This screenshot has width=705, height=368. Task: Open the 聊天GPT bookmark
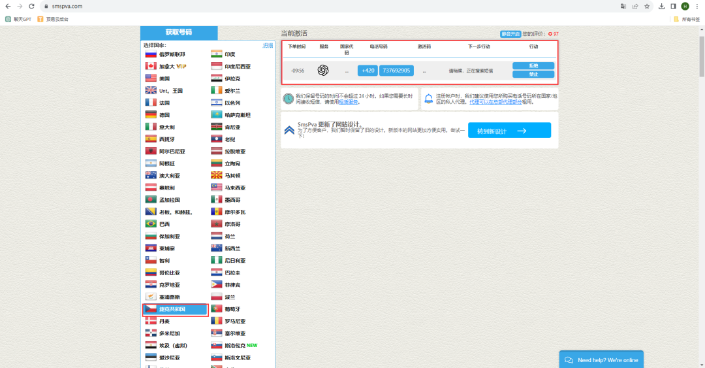18,20
